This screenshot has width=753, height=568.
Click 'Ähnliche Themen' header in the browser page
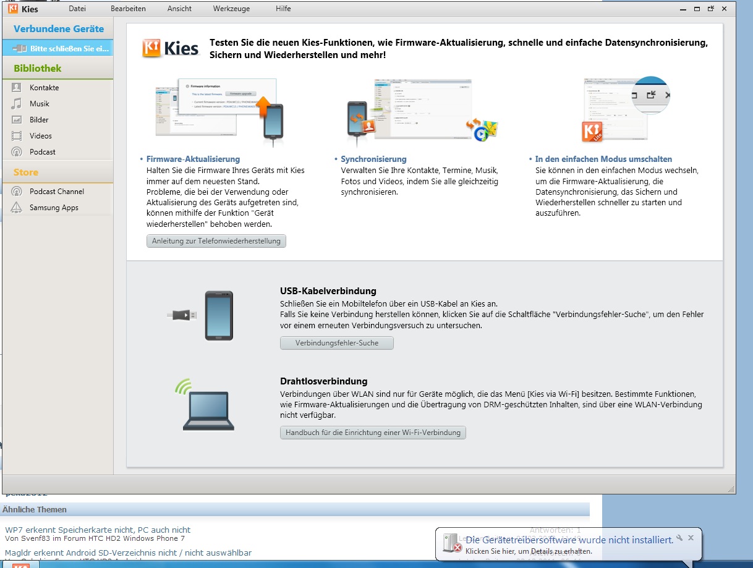[x=35, y=510]
